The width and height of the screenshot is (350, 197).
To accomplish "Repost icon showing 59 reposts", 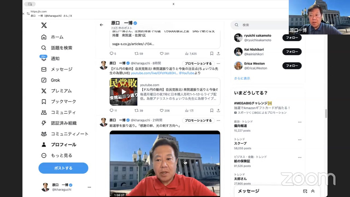I will pos(136,53).
